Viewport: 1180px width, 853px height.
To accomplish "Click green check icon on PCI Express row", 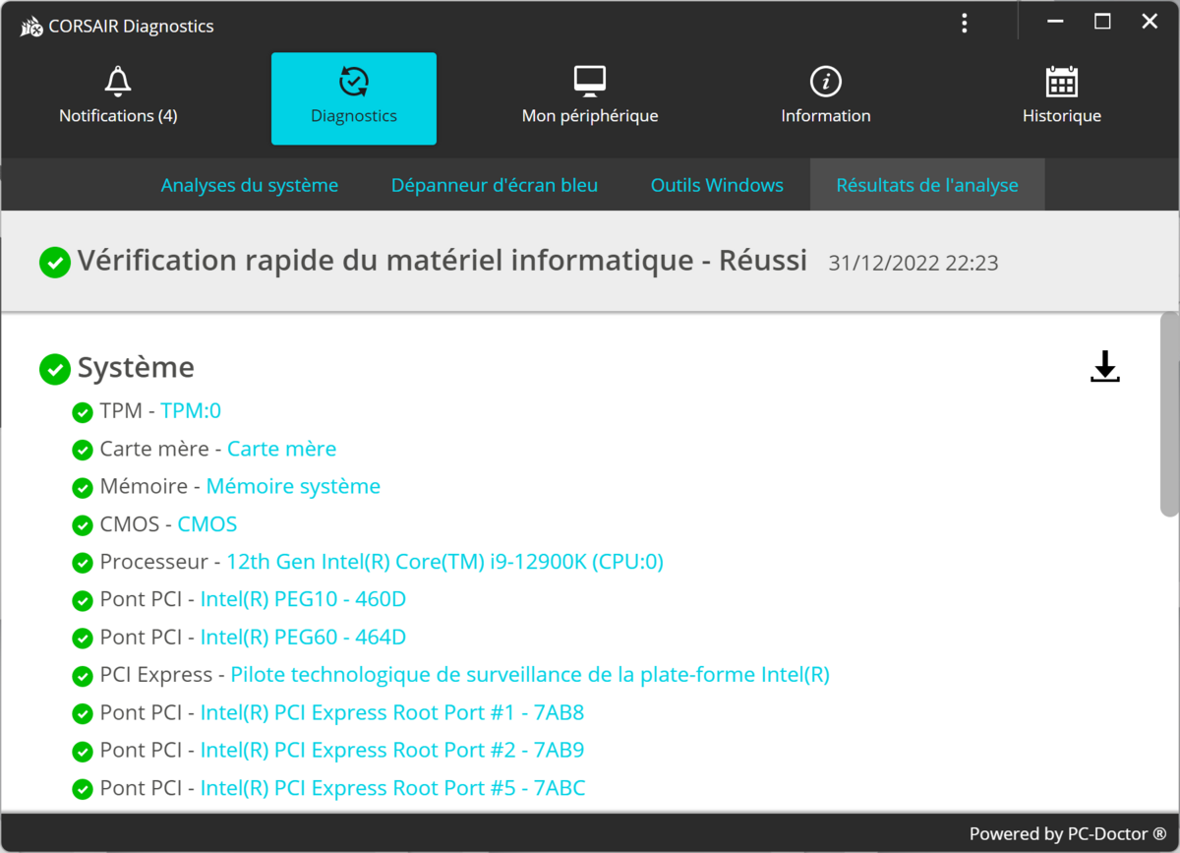I will [x=83, y=676].
